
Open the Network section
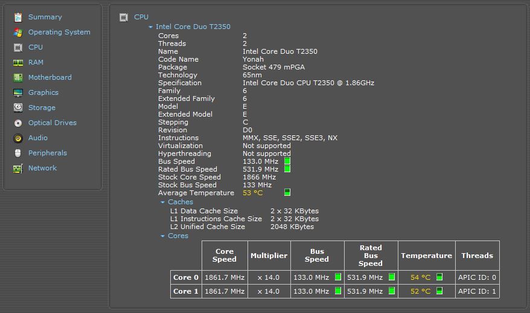(x=43, y=168)
